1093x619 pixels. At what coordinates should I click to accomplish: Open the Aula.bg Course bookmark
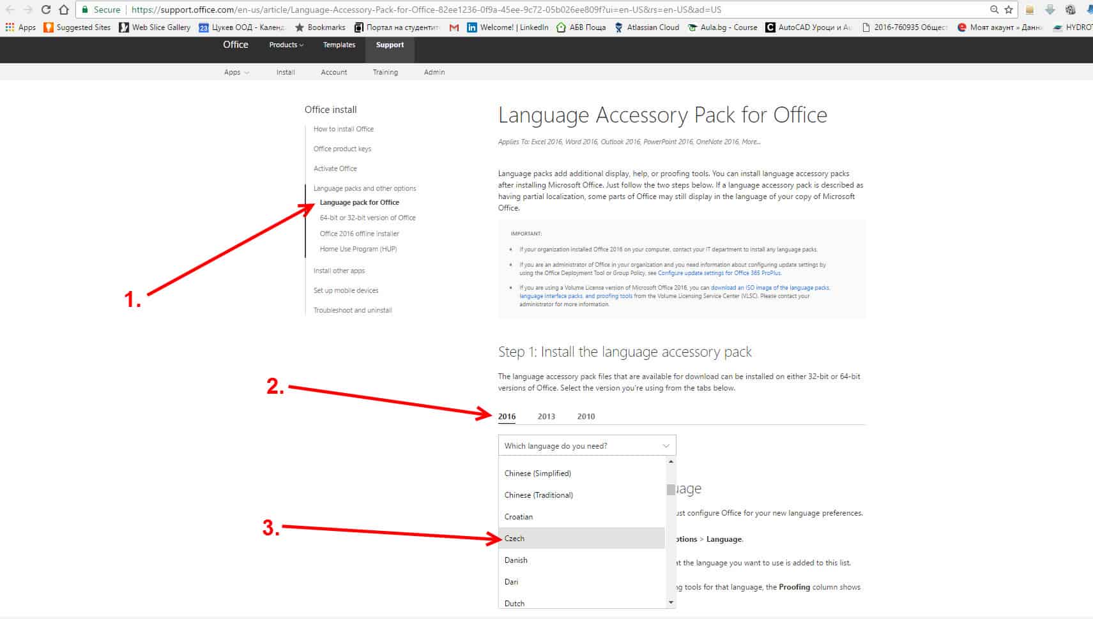[x=722, y=27]
